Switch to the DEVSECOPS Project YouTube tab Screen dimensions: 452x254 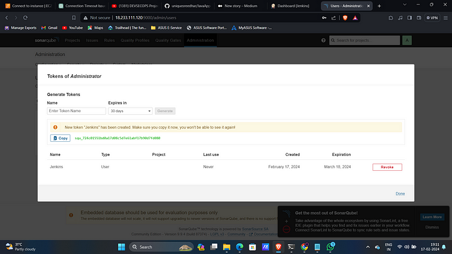click(x=135, y=6)
